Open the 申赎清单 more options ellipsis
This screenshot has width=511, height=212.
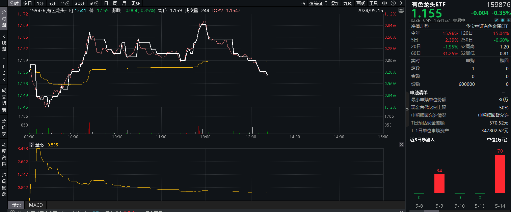click(504, 93)
